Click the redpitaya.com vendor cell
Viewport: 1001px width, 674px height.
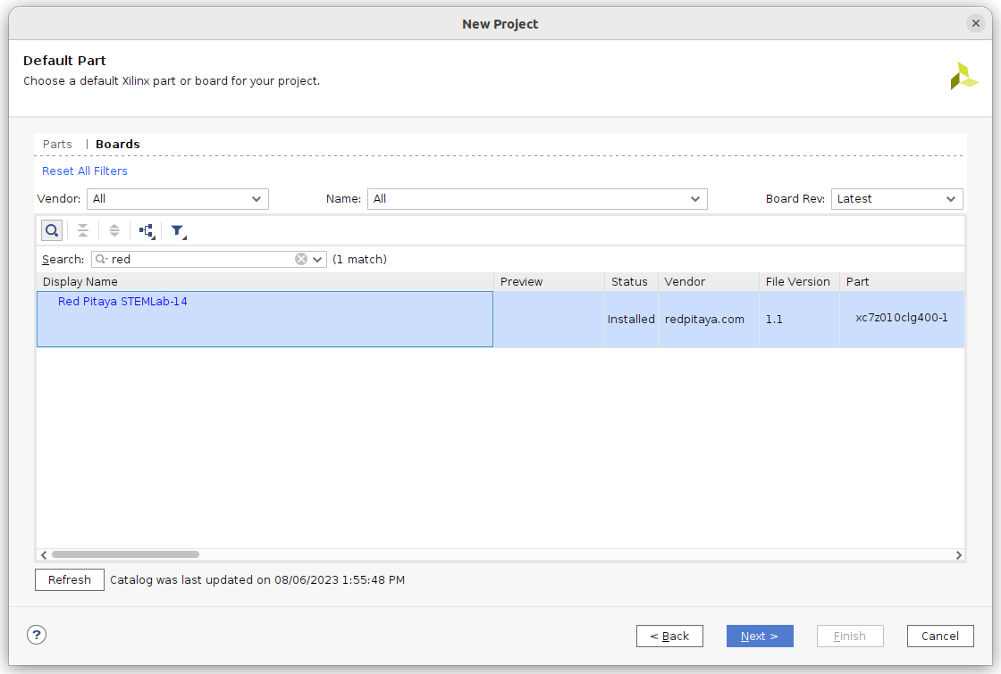(x=709, y=320)
